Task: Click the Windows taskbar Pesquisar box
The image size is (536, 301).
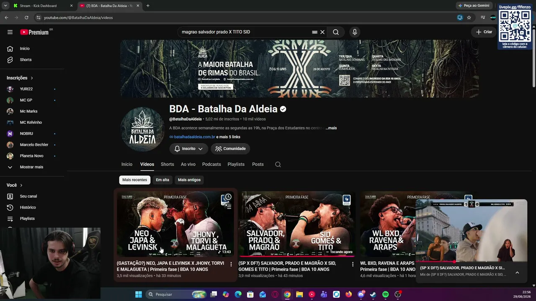Action: tap(176, 294)
